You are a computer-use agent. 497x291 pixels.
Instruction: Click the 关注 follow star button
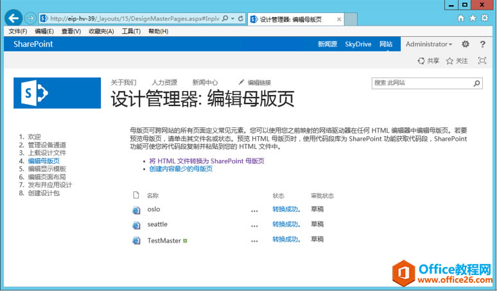coord(457,61)
